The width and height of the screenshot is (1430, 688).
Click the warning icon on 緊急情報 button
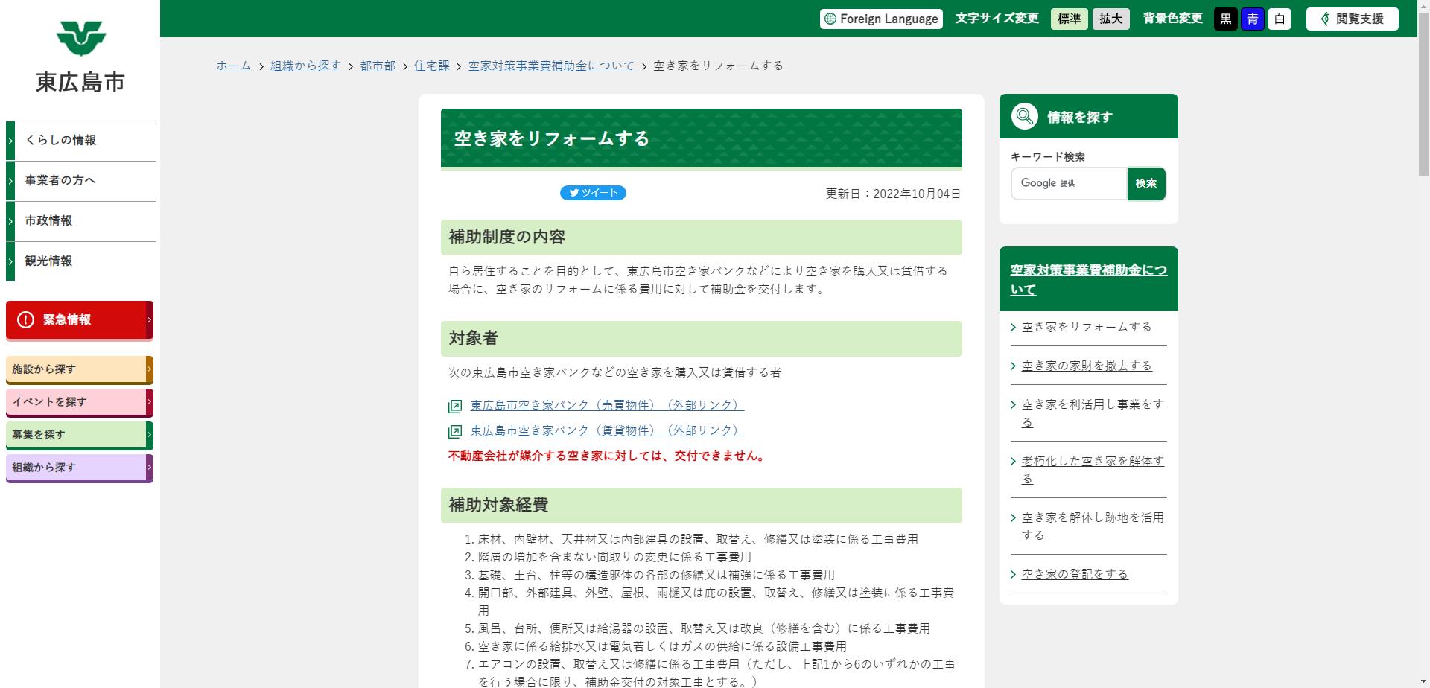(25, 319)
